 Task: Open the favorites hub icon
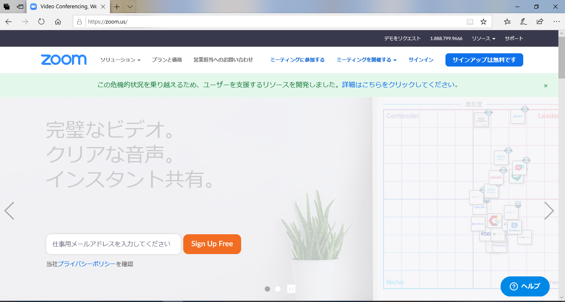507,21
